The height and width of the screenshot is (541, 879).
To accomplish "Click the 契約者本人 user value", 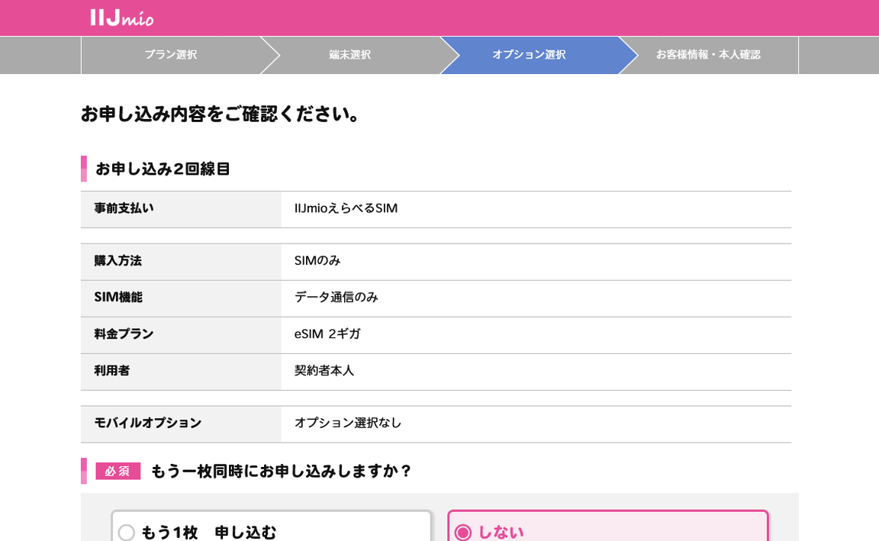I will [324, 371].
